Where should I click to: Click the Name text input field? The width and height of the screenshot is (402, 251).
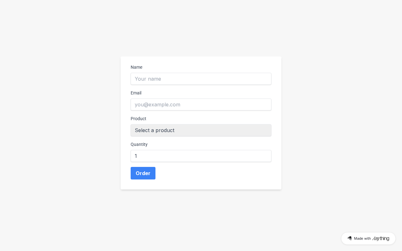point(201,79)
